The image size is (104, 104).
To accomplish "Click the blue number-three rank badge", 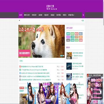I will [x=20, y=73].
